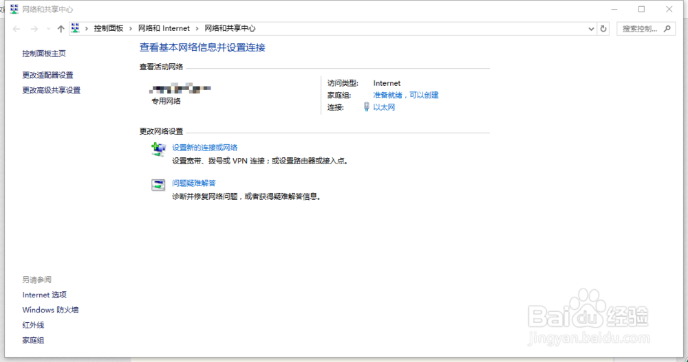Expand chevron after 控制面板 breadcrumb
Screen dimensions: 688x362
(131, 28)
